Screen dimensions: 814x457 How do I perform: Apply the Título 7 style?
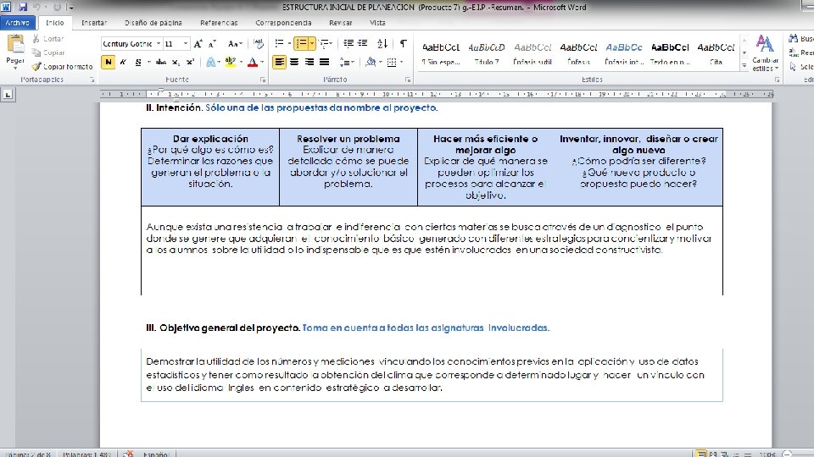pos(487,53)
